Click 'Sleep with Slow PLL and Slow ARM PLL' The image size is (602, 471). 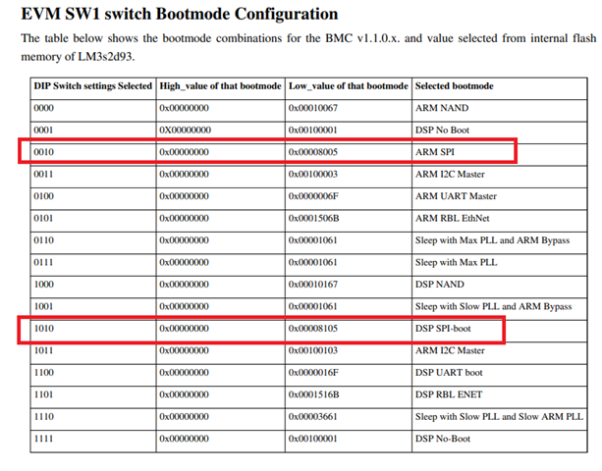click(499, 417)
